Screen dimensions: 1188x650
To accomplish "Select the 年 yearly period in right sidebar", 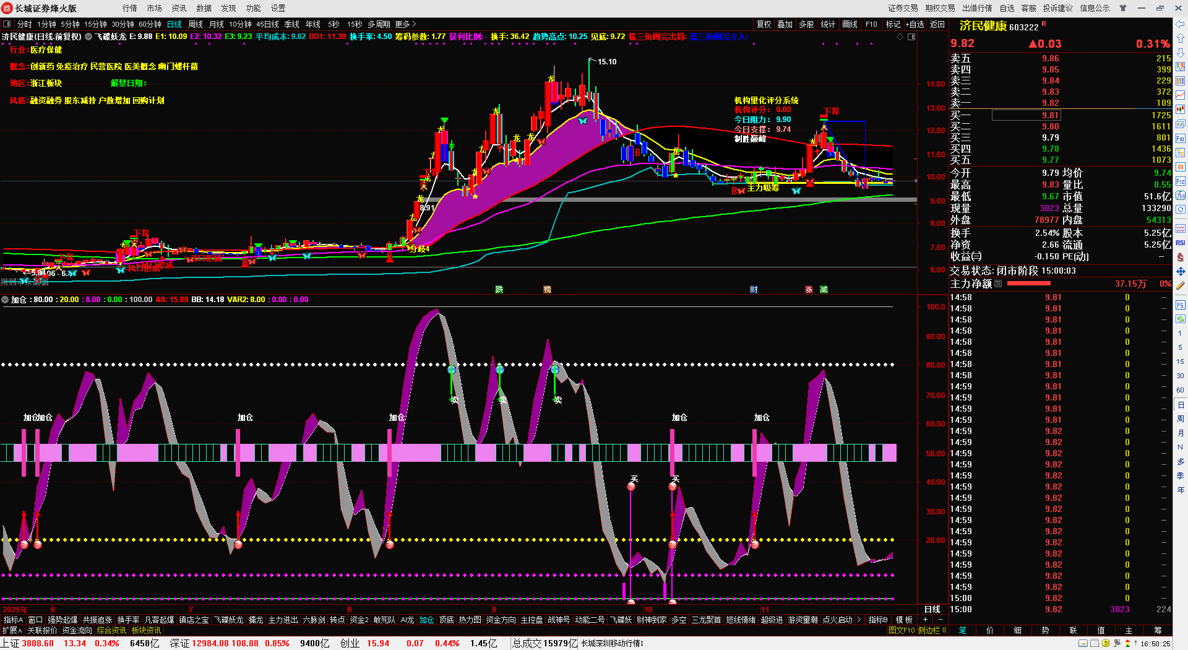I will [x=1180, y=490].
